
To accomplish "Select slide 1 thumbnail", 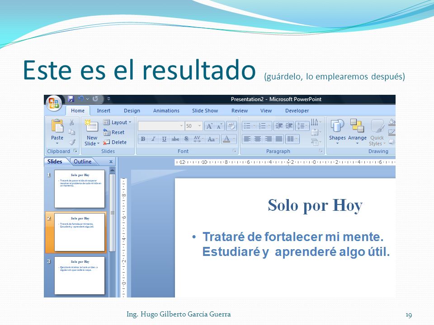I will tap(80, 189).
